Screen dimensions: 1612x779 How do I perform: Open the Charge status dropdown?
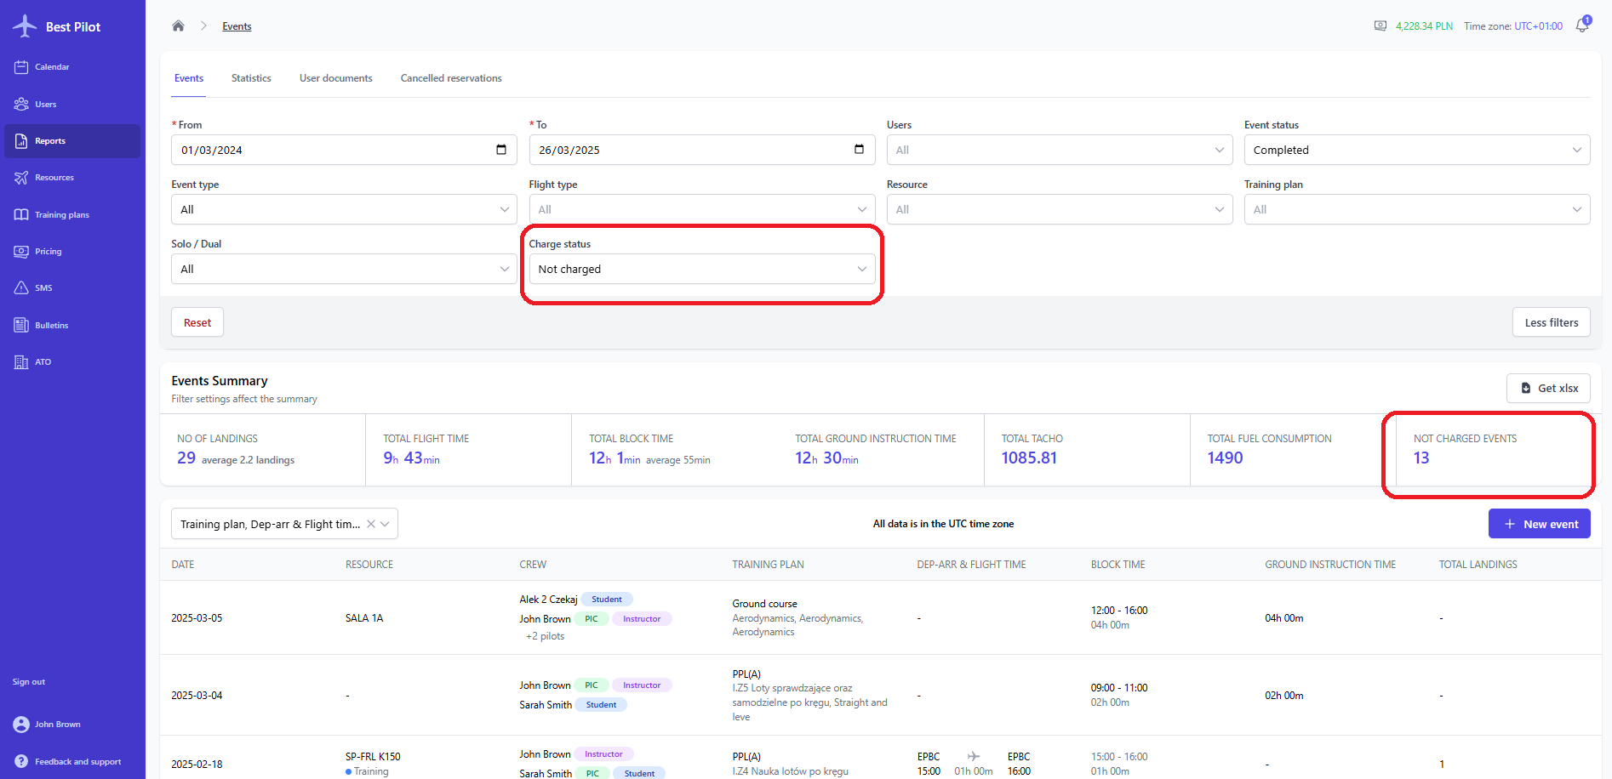[x=702, y=269]
